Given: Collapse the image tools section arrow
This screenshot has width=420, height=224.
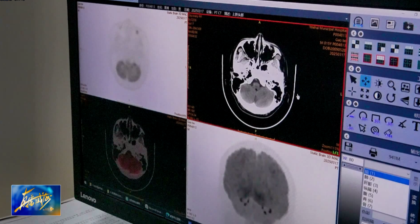Looking at the screenshot, I should (x=351, y=69).
